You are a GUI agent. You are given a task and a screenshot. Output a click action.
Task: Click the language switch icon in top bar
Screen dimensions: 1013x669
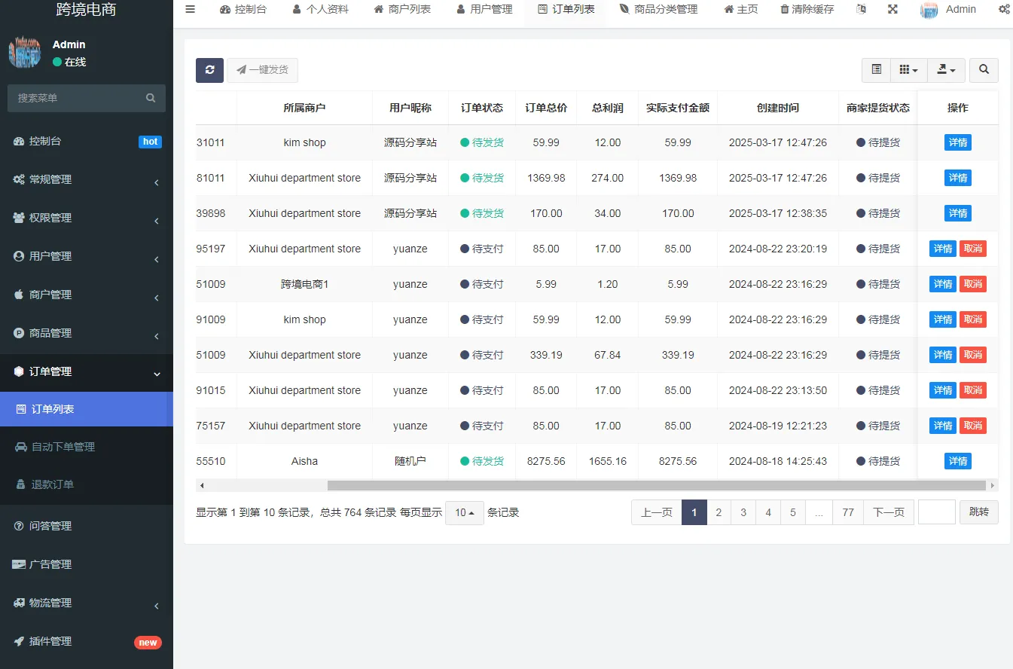[x=861, y=9]
